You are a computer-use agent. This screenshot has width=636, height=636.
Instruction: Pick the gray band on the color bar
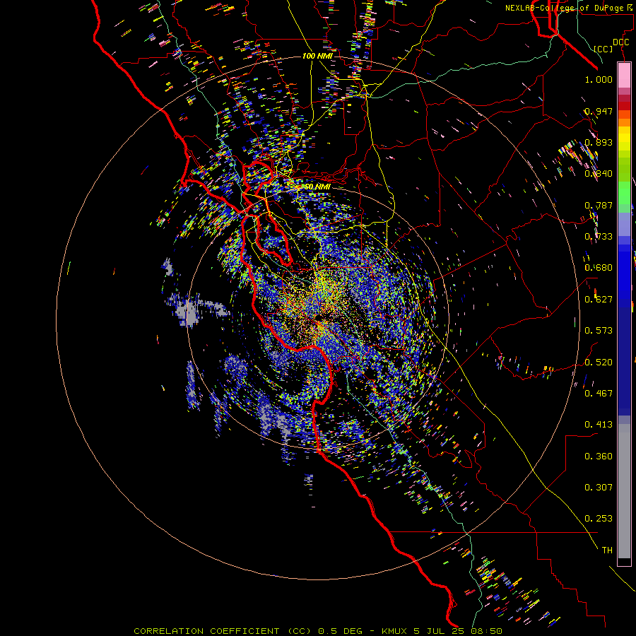click(624, 491)
